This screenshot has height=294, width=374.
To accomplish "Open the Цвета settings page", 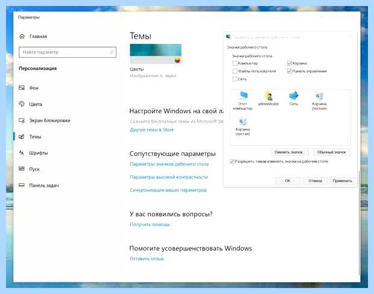I will point(36,104).
